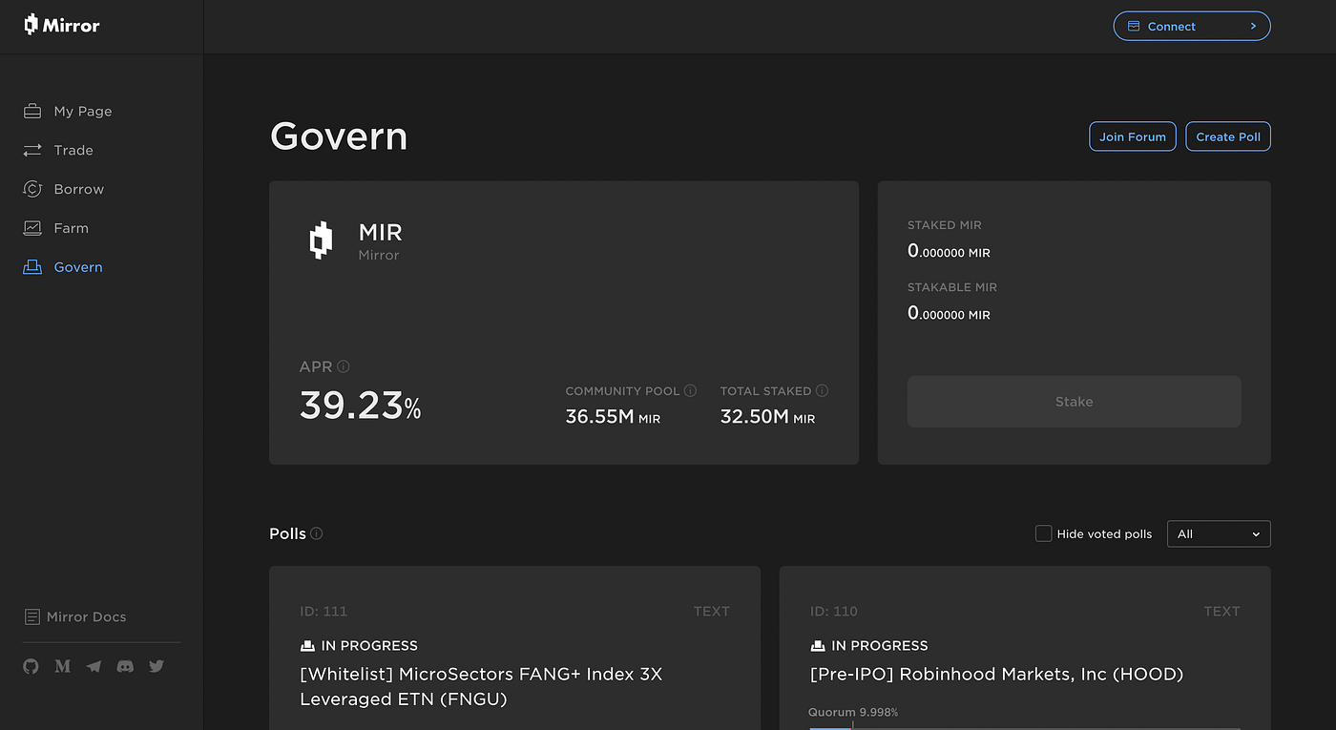
Task: Open the GitHub icon link
Action: point(31,666)
